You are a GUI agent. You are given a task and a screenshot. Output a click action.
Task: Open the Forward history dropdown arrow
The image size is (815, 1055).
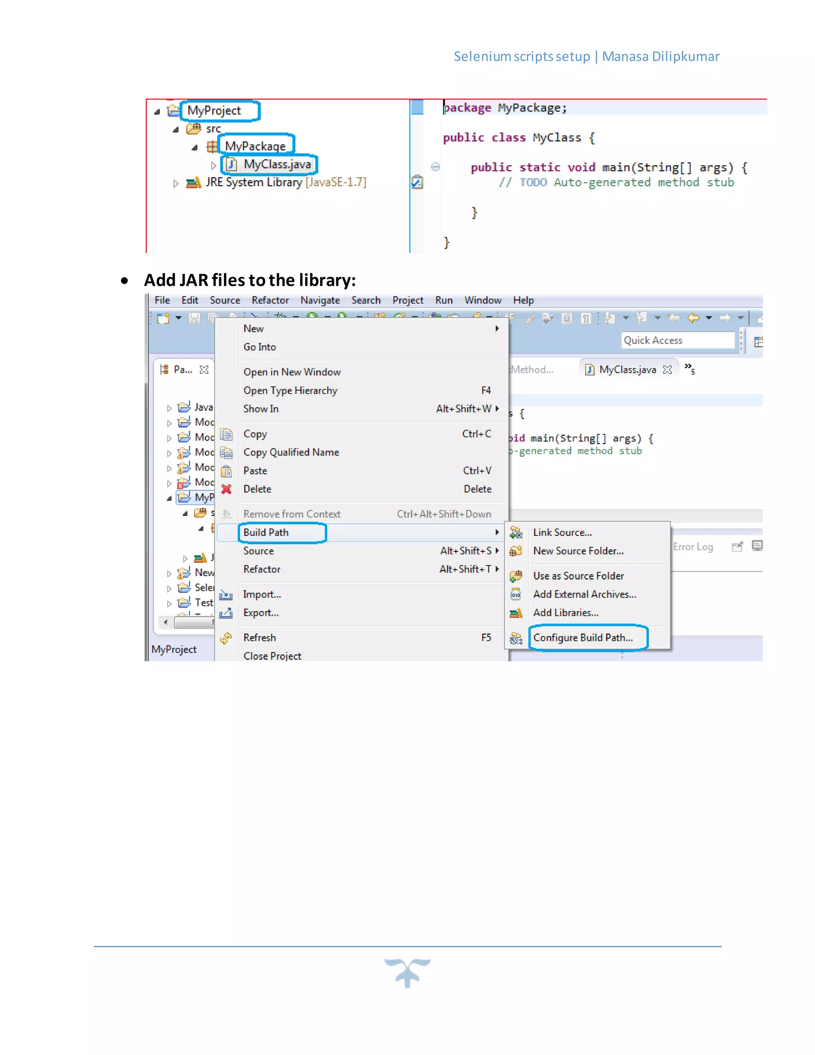pos(740,318)
